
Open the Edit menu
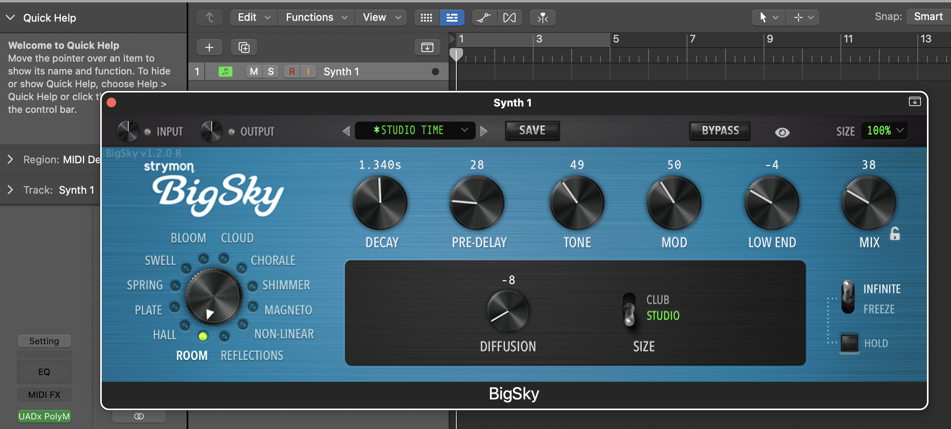point(254,18)
